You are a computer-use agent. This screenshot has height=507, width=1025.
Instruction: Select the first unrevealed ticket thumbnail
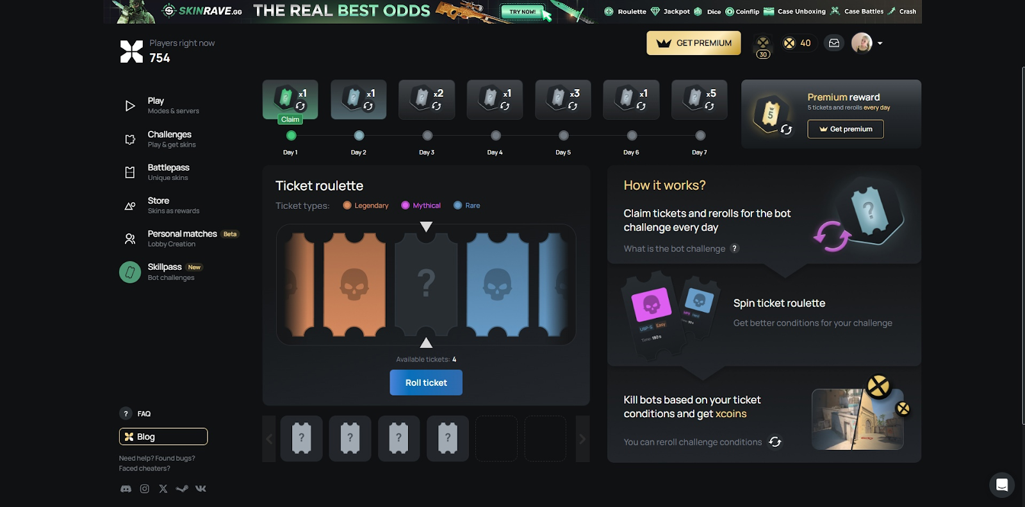301,438
